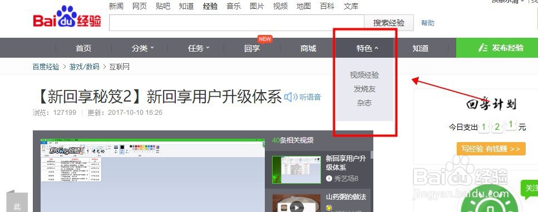Open the 新回享用户升级体系 video thumbnail
The width and height of the screenshot is (538, 212).
[296, 169]
